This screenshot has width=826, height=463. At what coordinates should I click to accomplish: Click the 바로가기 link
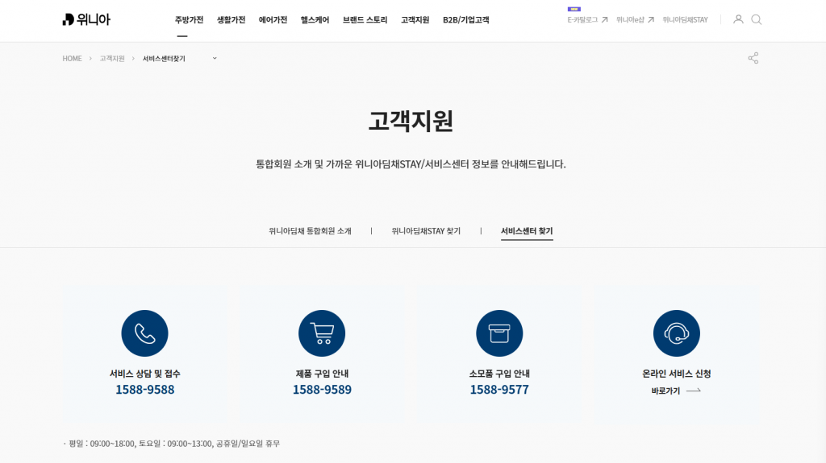pos(665,391)
